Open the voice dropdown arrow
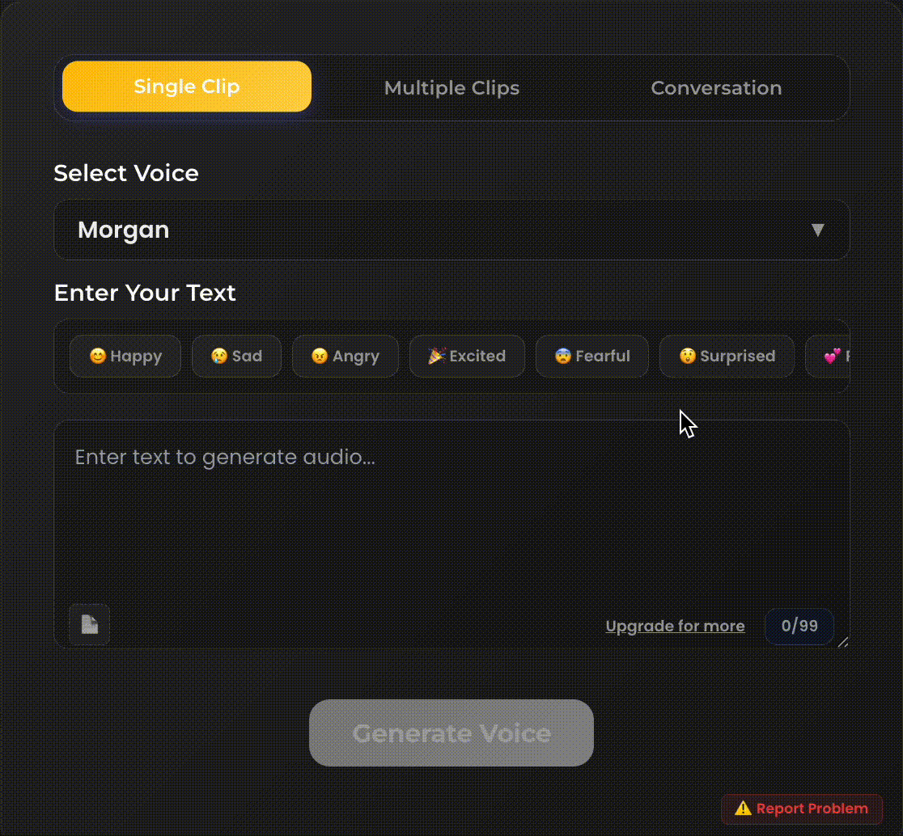903x836 pixels. [x=817, y=230]
